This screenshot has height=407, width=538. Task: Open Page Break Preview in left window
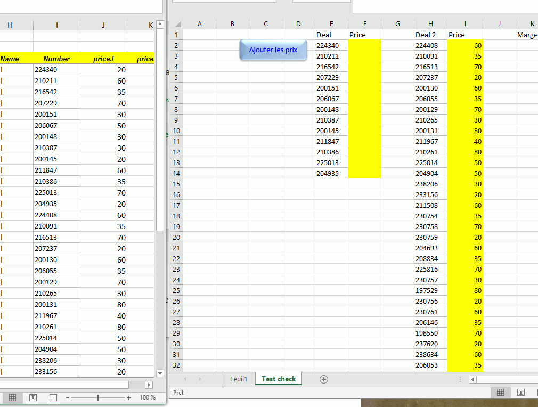[53, 398]
